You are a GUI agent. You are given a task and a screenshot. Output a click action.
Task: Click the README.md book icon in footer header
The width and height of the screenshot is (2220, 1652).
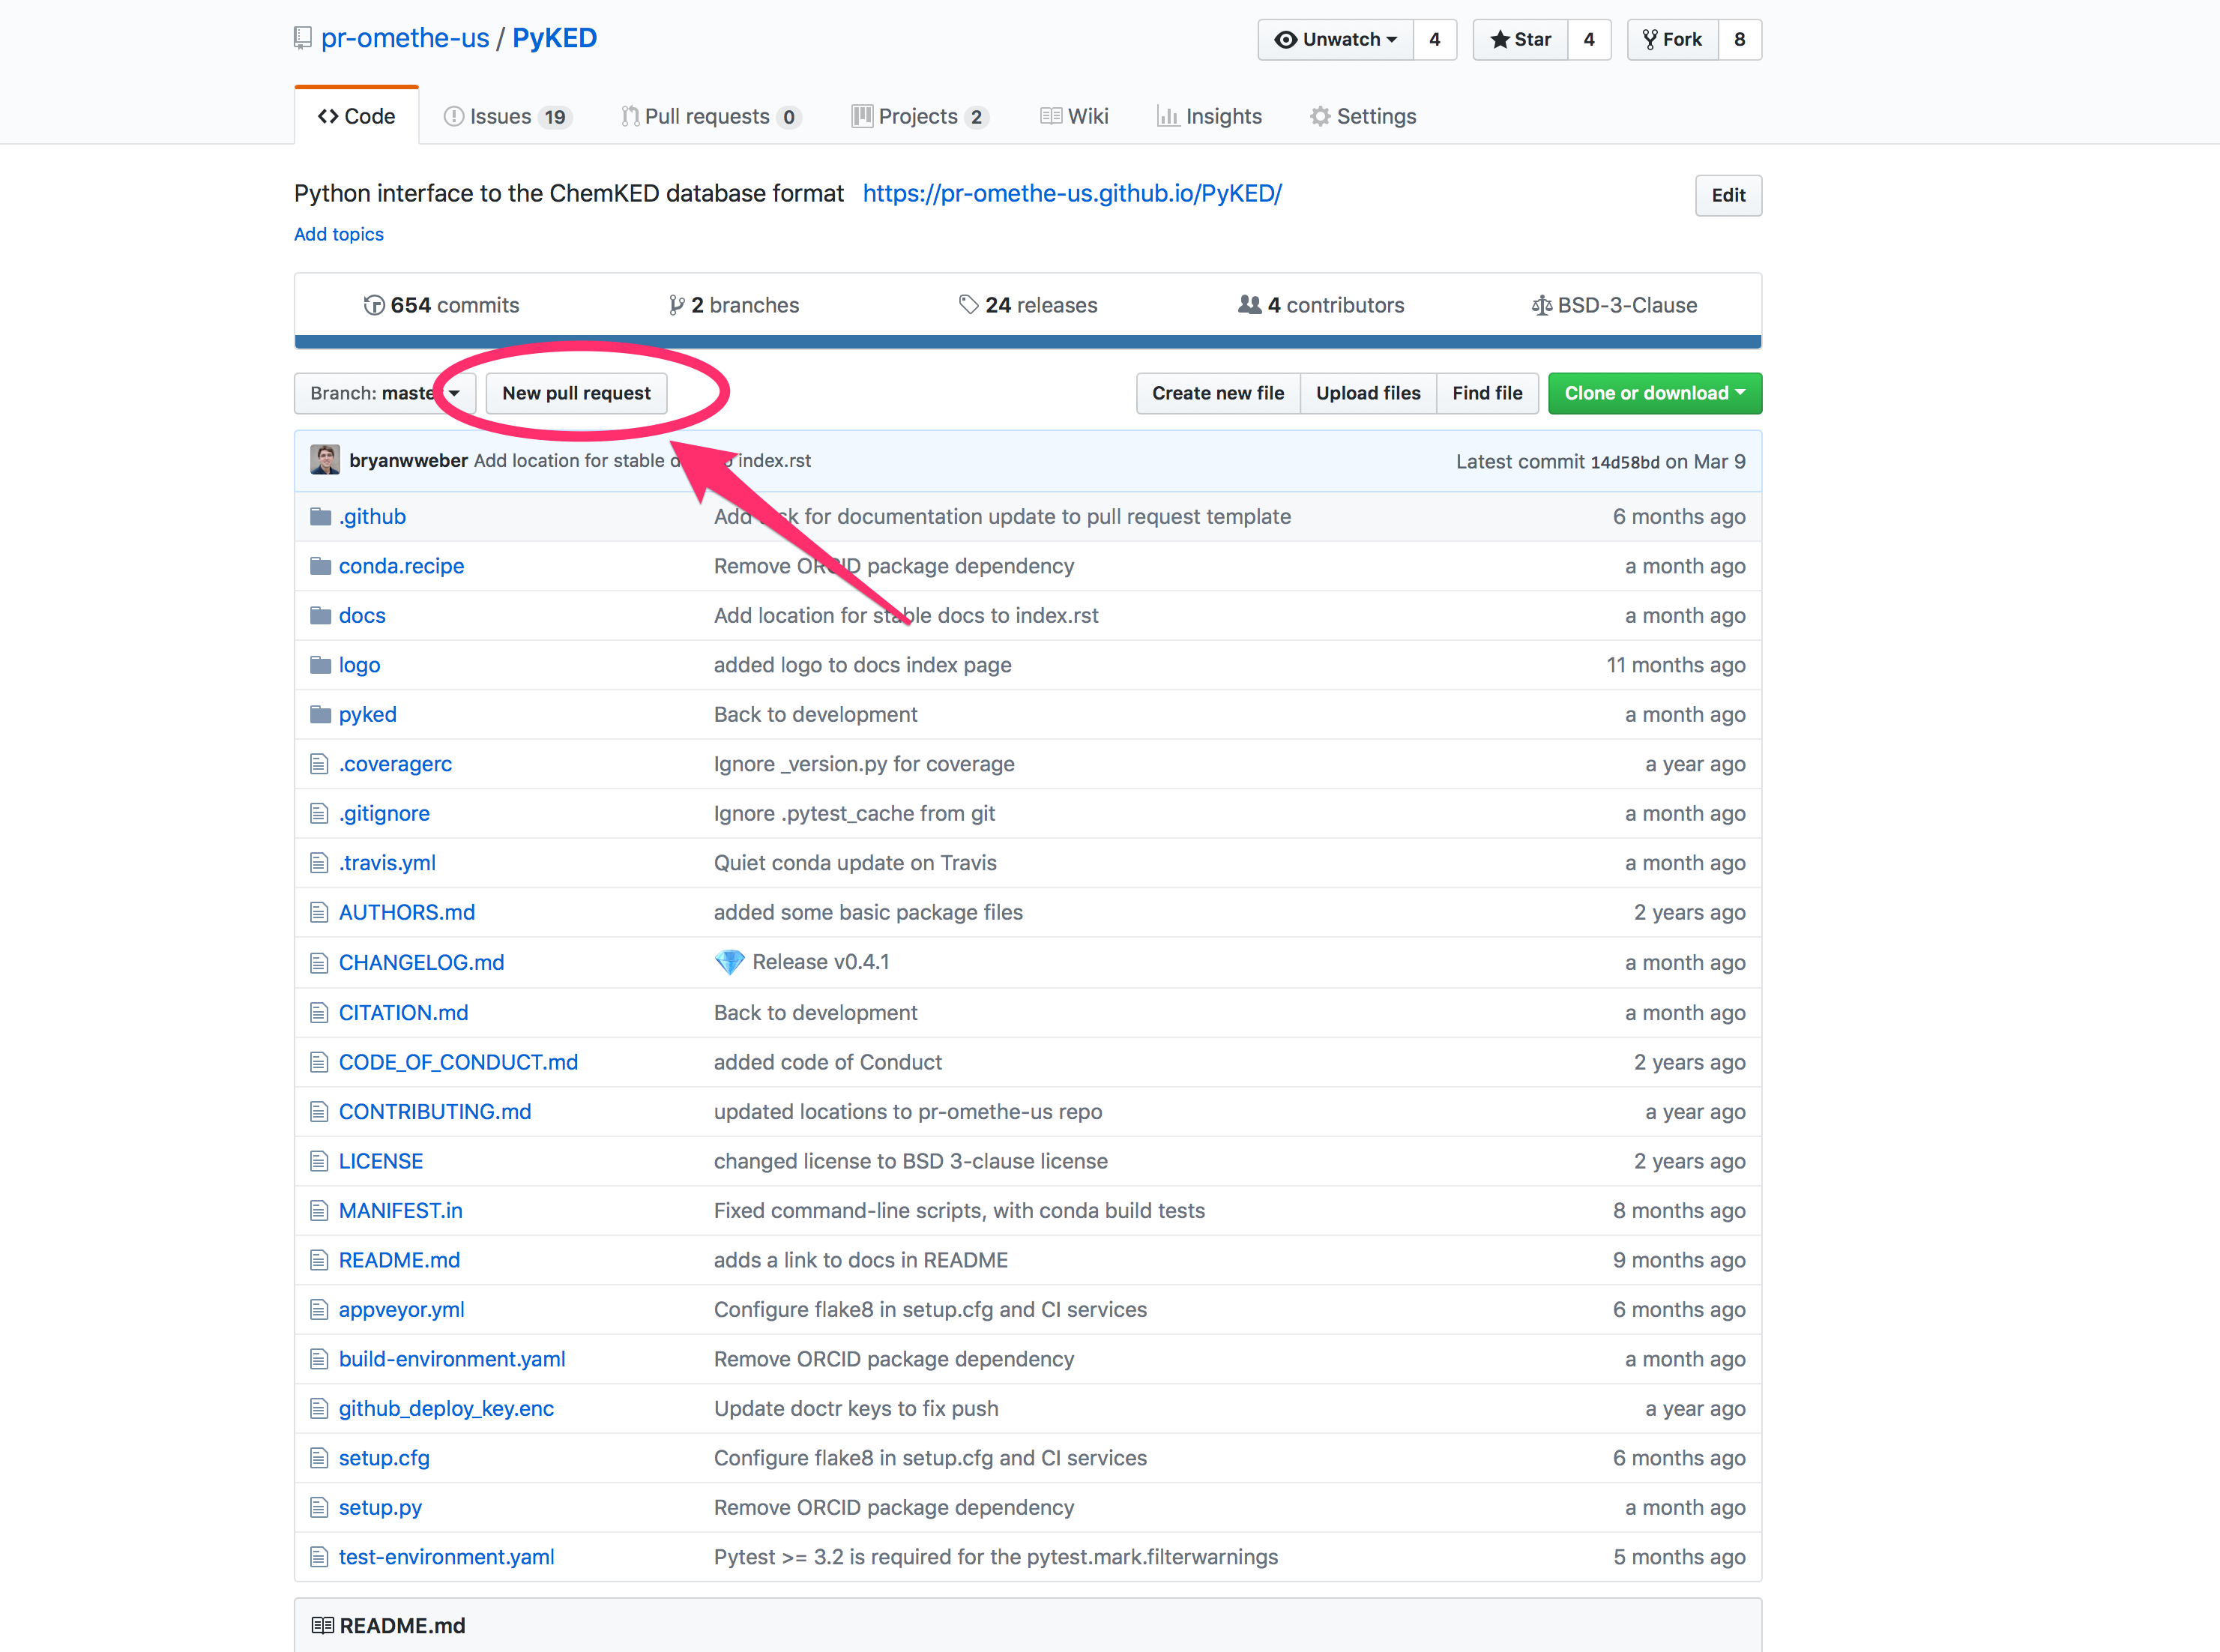click(x=322, y=1625)
